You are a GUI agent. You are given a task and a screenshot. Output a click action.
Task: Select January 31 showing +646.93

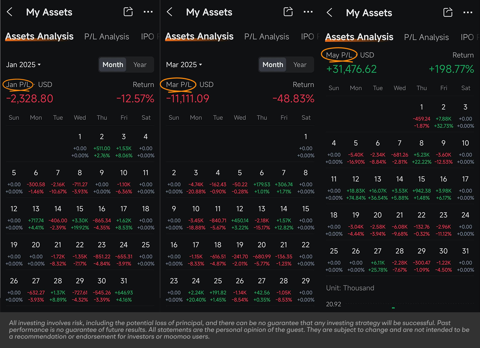tap(124, 290)
